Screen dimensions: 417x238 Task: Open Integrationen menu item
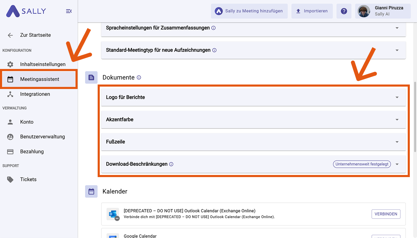(35, 94)
